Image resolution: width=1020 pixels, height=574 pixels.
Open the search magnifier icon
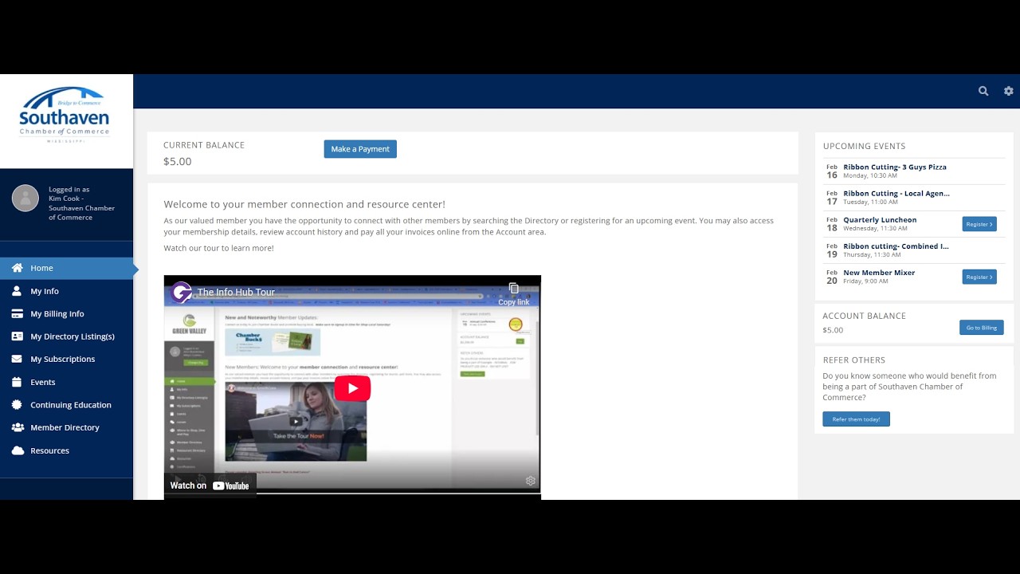click(x=983, y=91)
